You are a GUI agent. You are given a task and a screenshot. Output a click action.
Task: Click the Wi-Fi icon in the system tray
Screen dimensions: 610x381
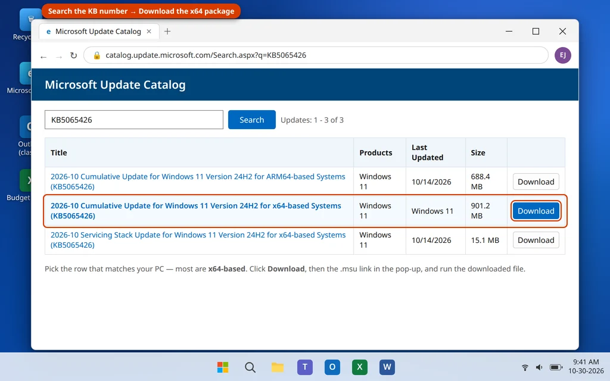pos(525,367)
